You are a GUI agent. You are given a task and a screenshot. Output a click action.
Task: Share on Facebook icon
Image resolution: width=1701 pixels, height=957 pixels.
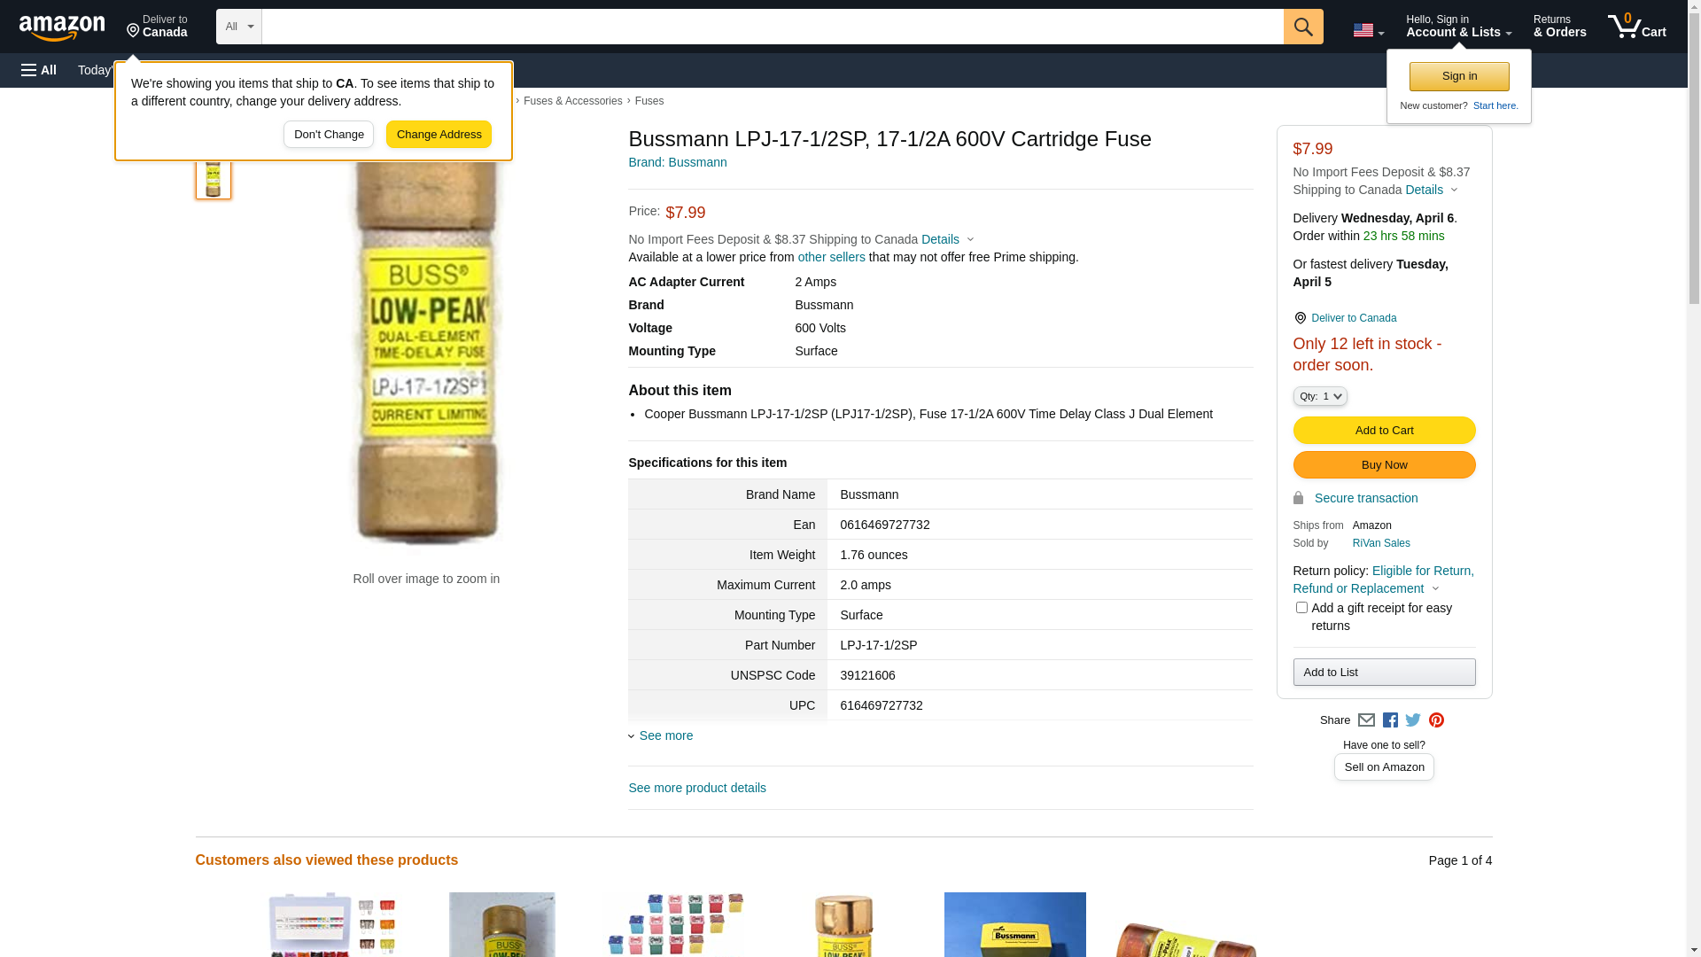[1390, 720]
